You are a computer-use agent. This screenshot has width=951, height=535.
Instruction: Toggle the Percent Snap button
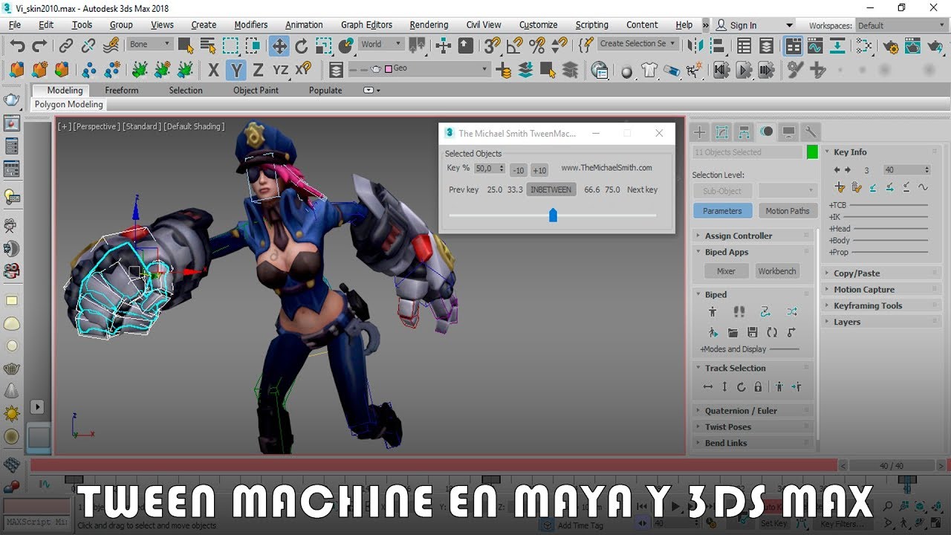[x=537, y=45]
